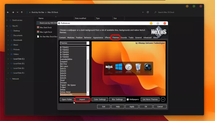Expand Network in navigation pane

click(x=7, y=79)
